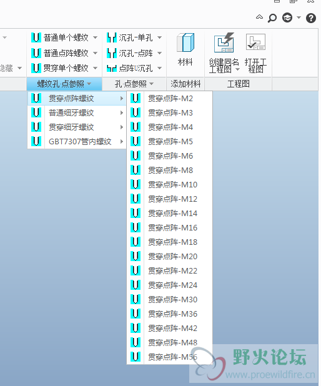Pick 贯穿点阵-M24 from the submenu
This screenshot has width=321, height=386.
pos(170,285)
